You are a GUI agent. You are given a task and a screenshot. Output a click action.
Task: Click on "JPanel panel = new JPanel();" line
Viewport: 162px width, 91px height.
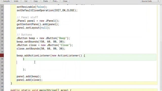pyautogui.click(x=38, y=21)
